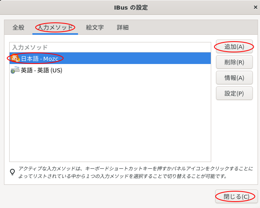
Task: Select the 英語 - 英語 (US) row
Action: click(110, 70)
